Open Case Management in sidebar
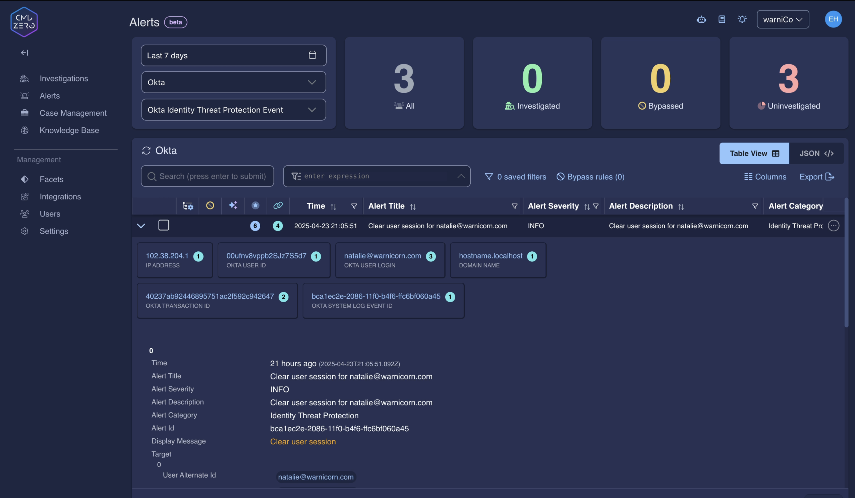The height and width of the screenshot is (498, 855). coord(73,113)
